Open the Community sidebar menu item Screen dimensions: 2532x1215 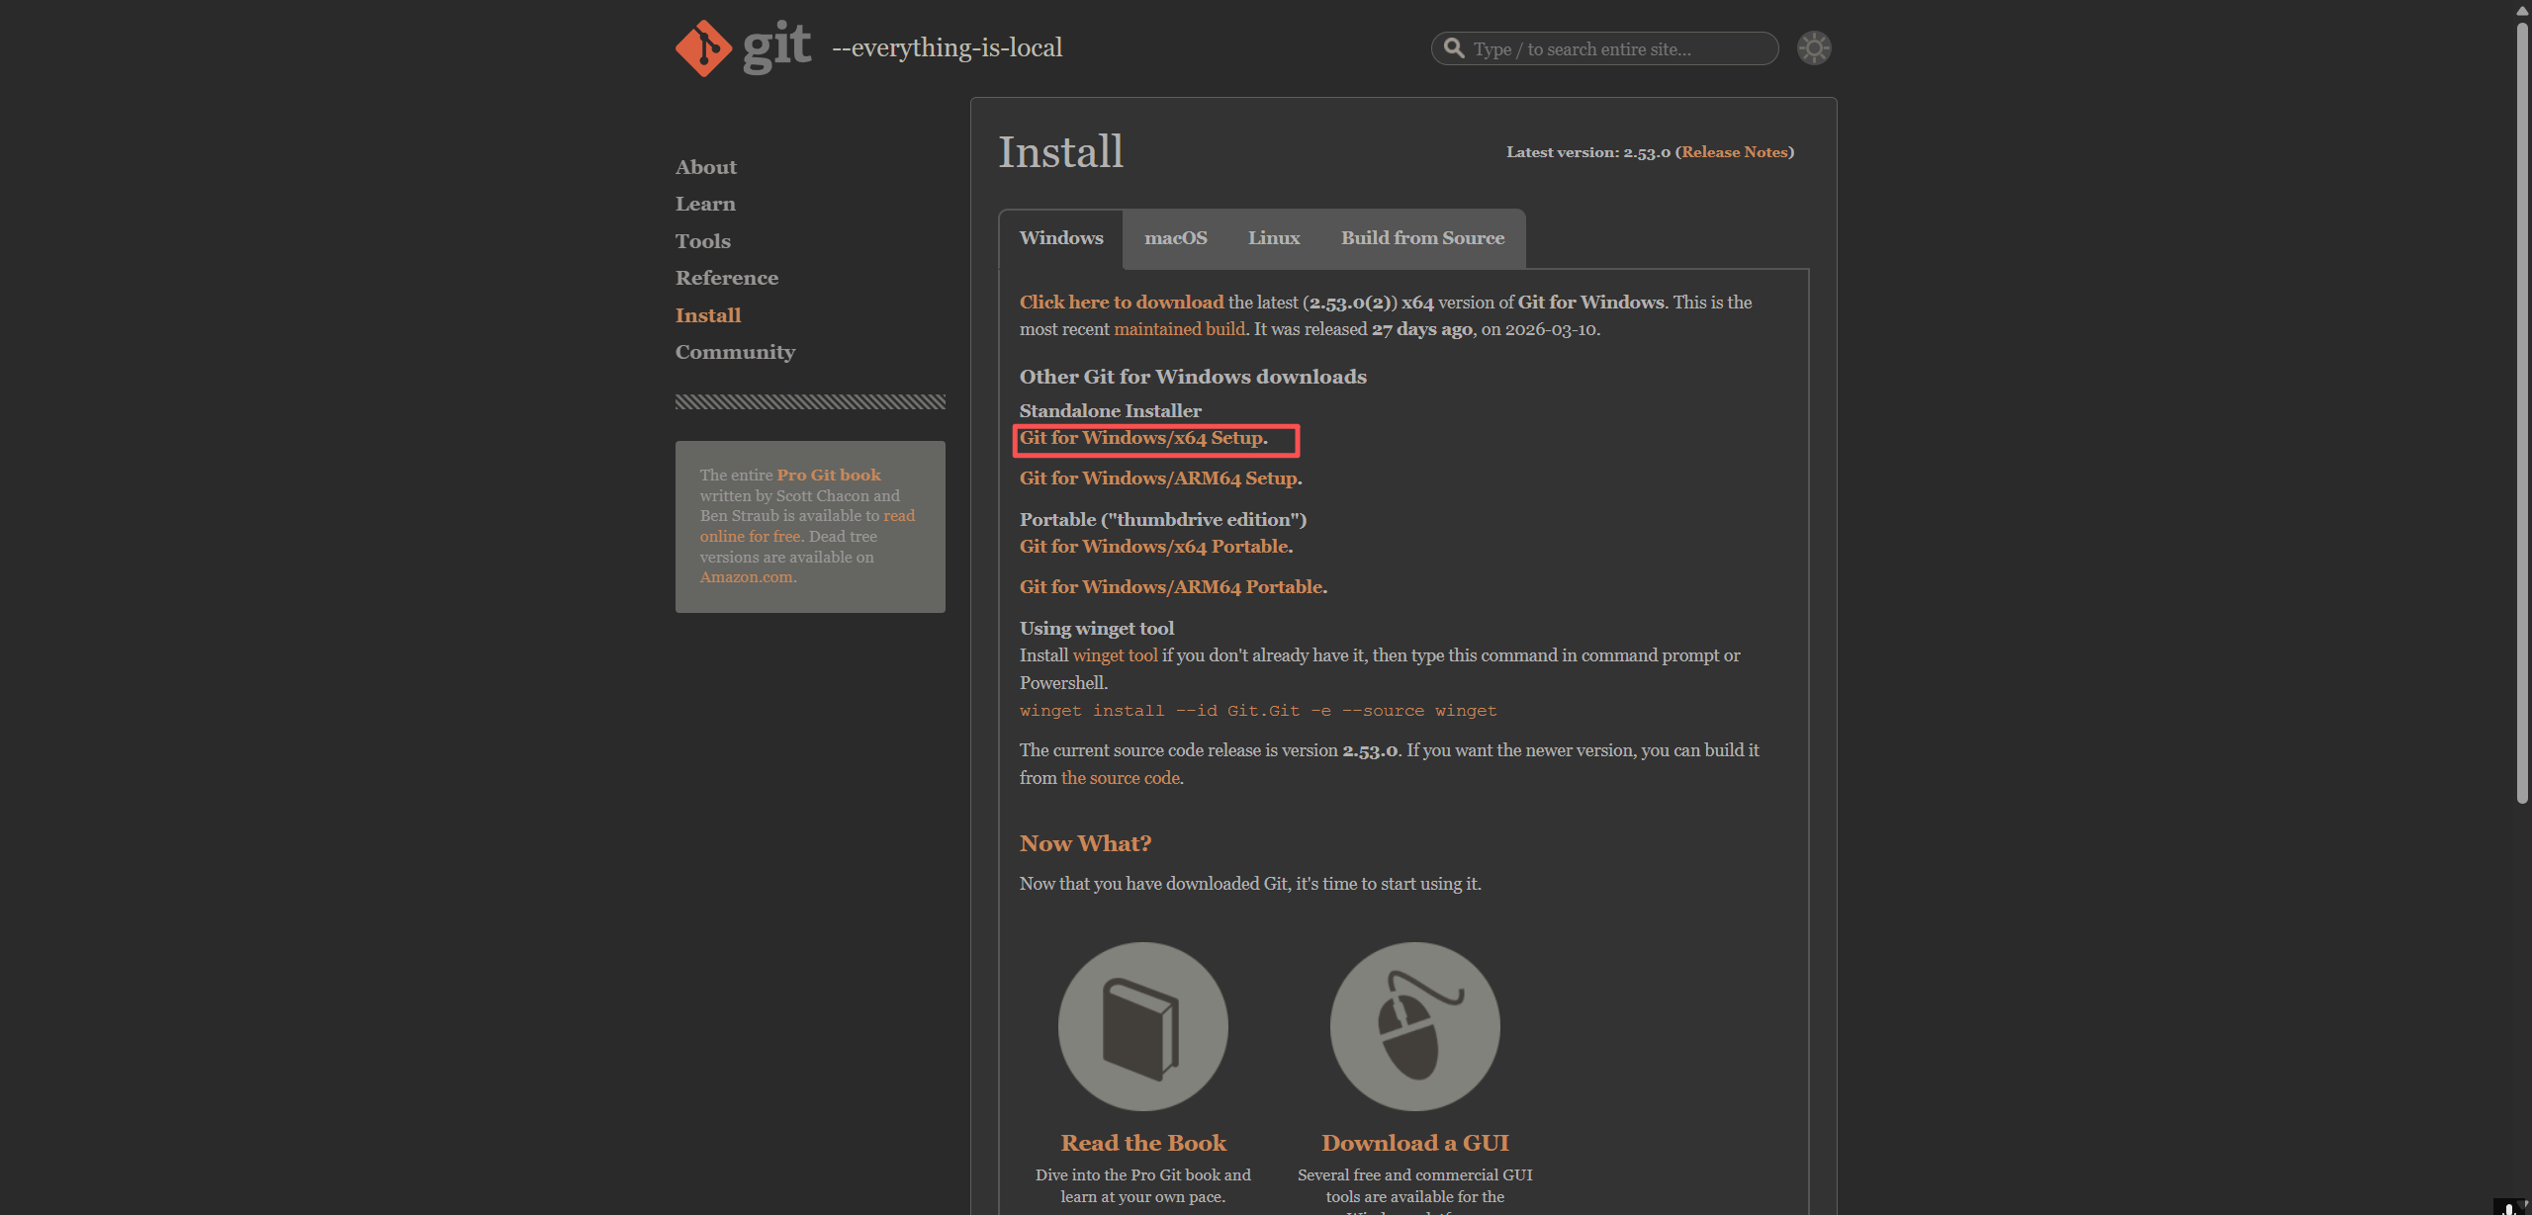pos(734,352)
